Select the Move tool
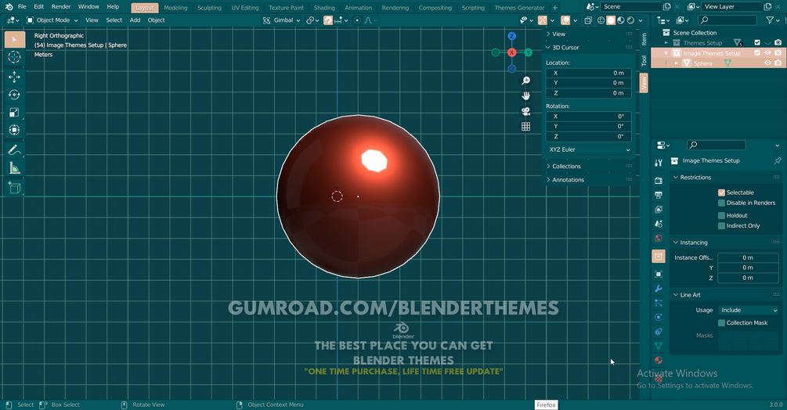Image resolution: width=787 pixels, height=410 pixels. click(x=15, y=77)
